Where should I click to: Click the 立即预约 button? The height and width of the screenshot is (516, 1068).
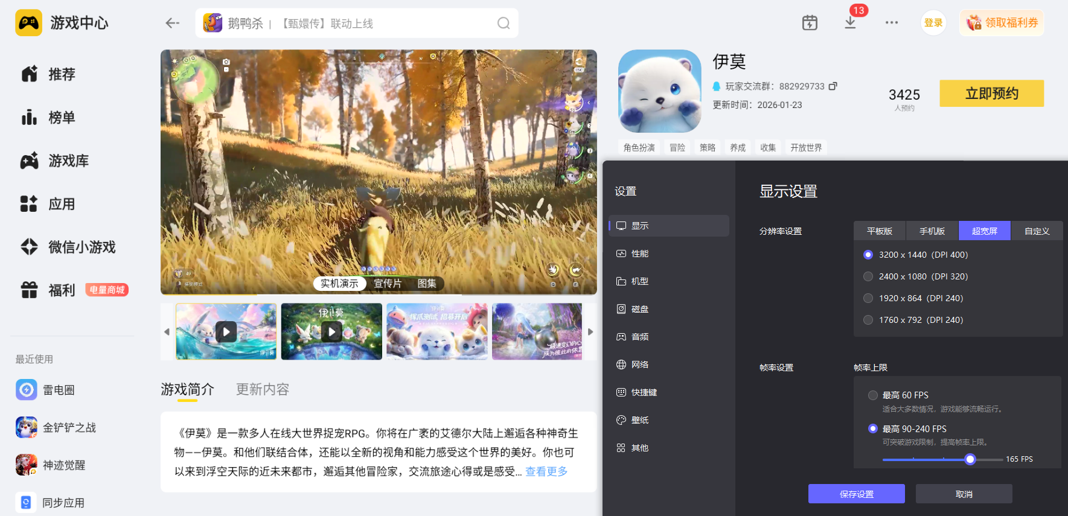(992, 94)
